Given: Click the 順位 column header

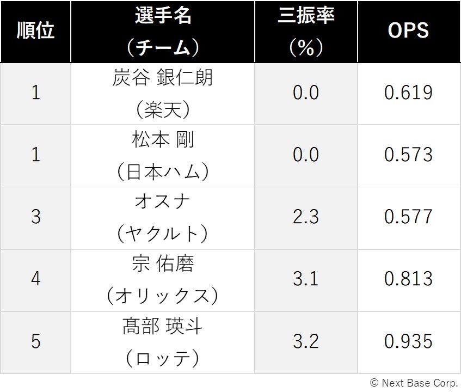Looking at the screenshot, I should point(35,32).
